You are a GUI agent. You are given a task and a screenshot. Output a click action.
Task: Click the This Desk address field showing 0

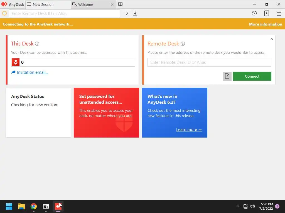coord(73,62)
